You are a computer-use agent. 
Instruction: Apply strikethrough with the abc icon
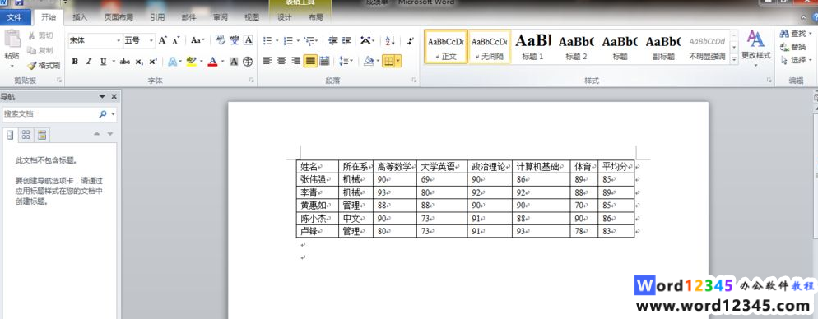pyautogui.click(x=125, y=62)
